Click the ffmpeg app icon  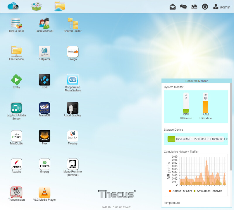pyautogui.click(x=44, y=164)
